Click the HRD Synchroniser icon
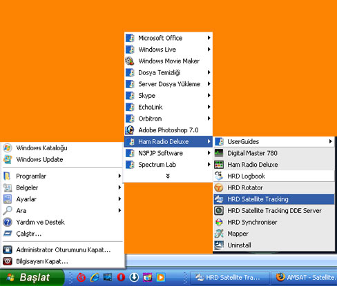The image size is (337, 286). point(219,222)
